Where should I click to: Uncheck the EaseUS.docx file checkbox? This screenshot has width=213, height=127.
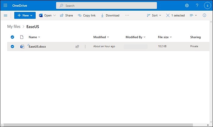pyautogui.click(x=12, y=46)
